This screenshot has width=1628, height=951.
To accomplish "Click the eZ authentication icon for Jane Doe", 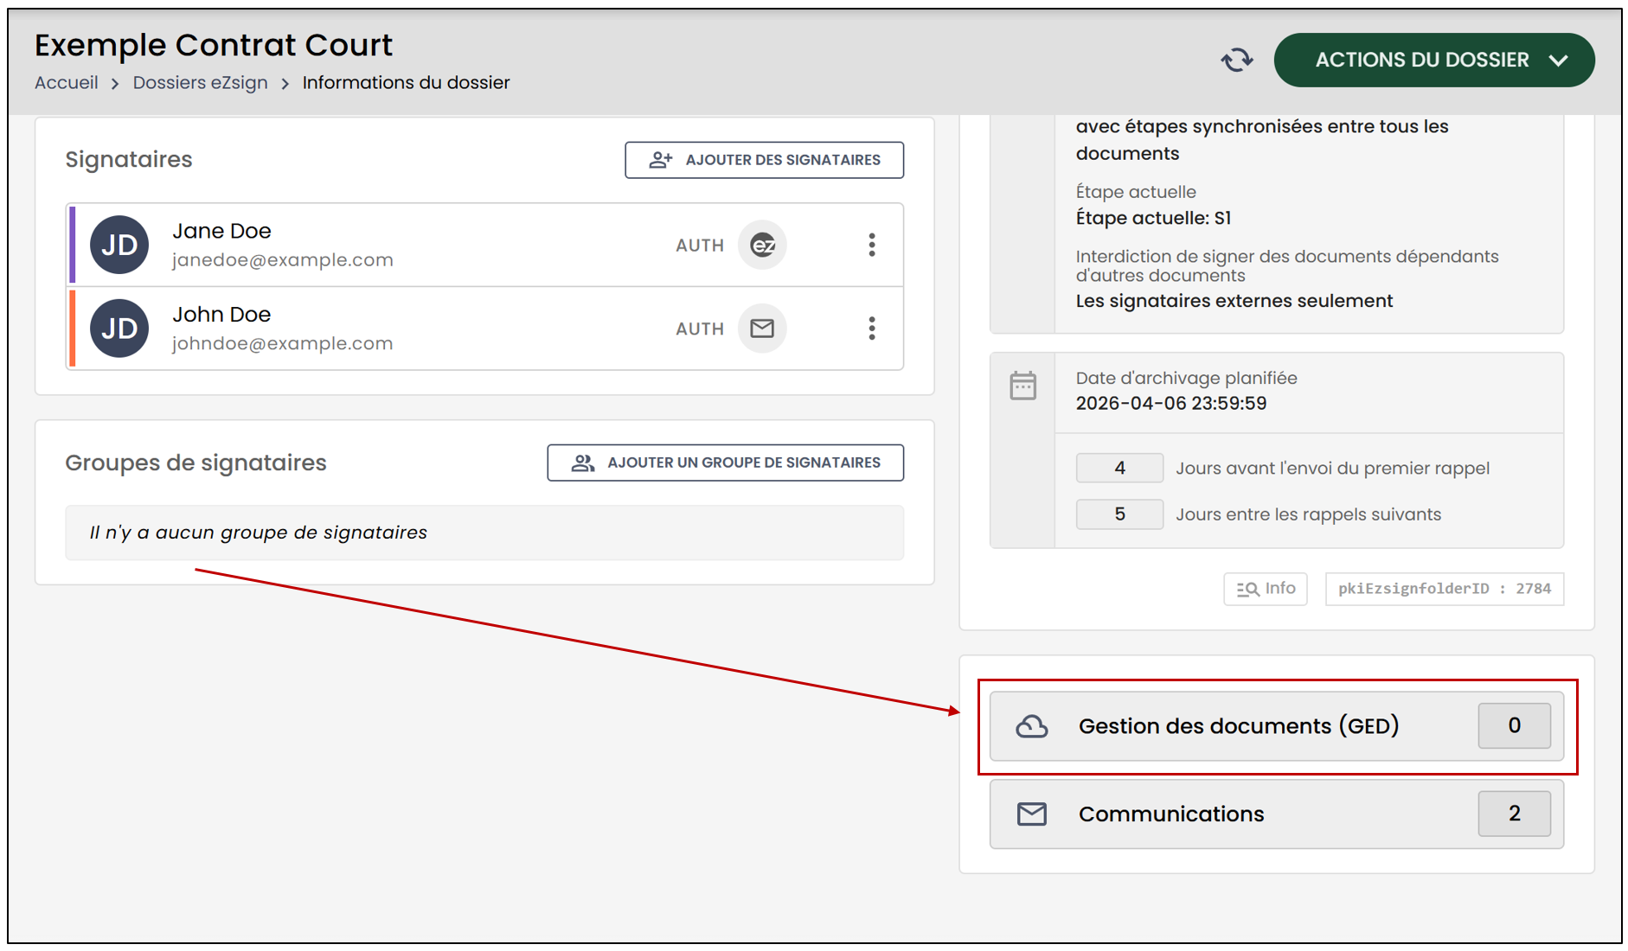I will click(x=762, y=245).
